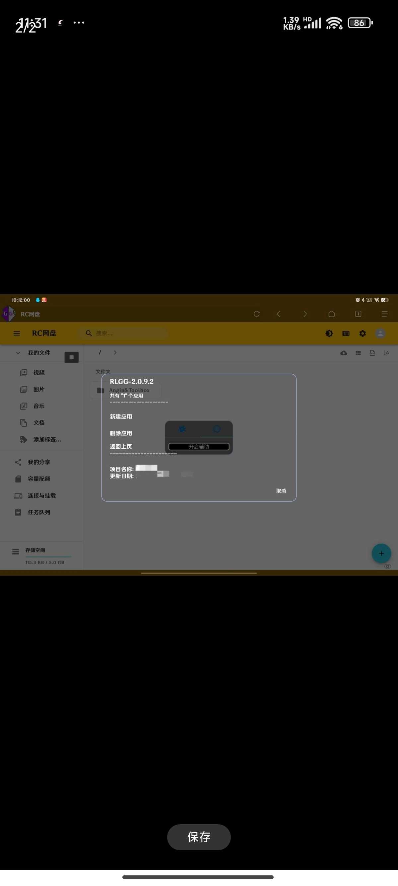Viewport: 398px width, 886px height.
Task: Open 图片 in the sidebar
Action: (x=39, y=389)
